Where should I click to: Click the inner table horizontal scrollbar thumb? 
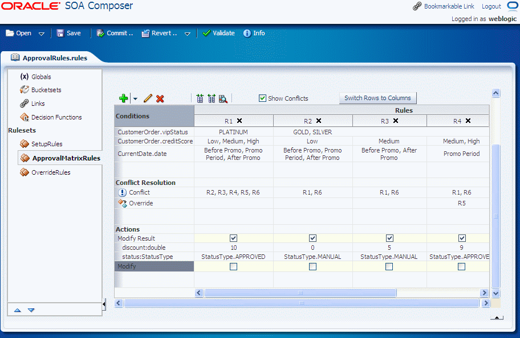[x=300, y=292]
